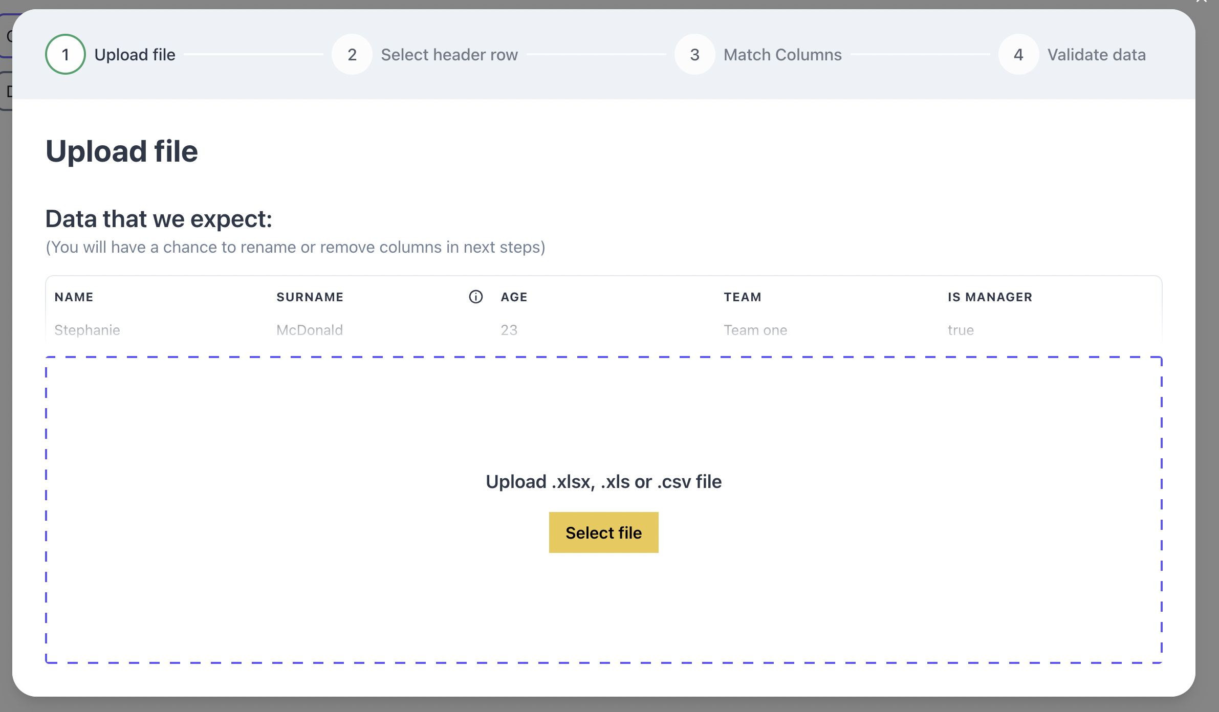
Task: Click the TEAM column header
Action: 744,297
